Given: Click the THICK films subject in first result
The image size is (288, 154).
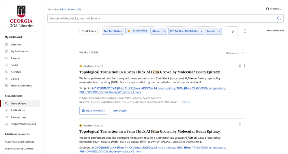Looking at the screenshot, I should pos(133,88).
